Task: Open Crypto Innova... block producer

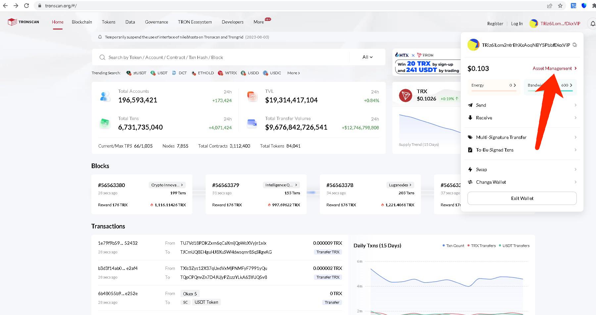Action: pyautogui.click(x=167, y=185)
